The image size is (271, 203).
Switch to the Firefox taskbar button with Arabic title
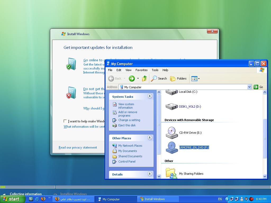pos(74,199)
